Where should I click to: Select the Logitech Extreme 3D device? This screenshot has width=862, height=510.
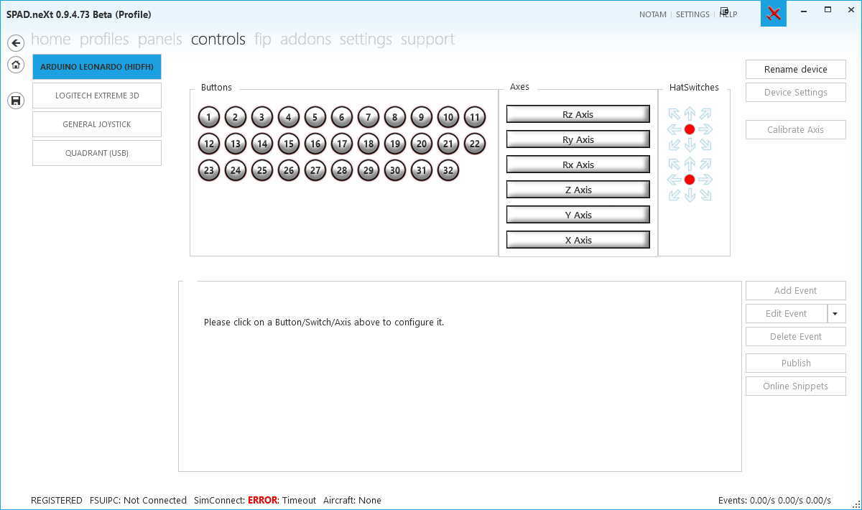[97, 96]
